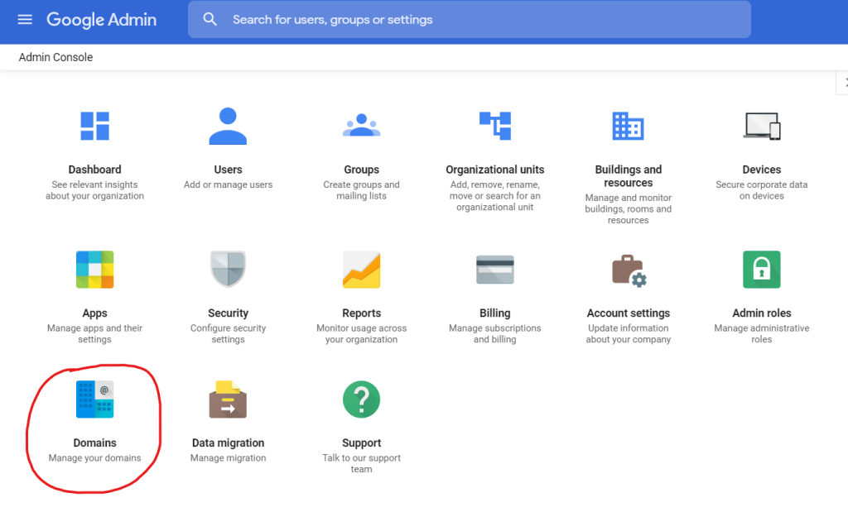Click the Users title link
The image size is (848, 531).
point(228,170)
